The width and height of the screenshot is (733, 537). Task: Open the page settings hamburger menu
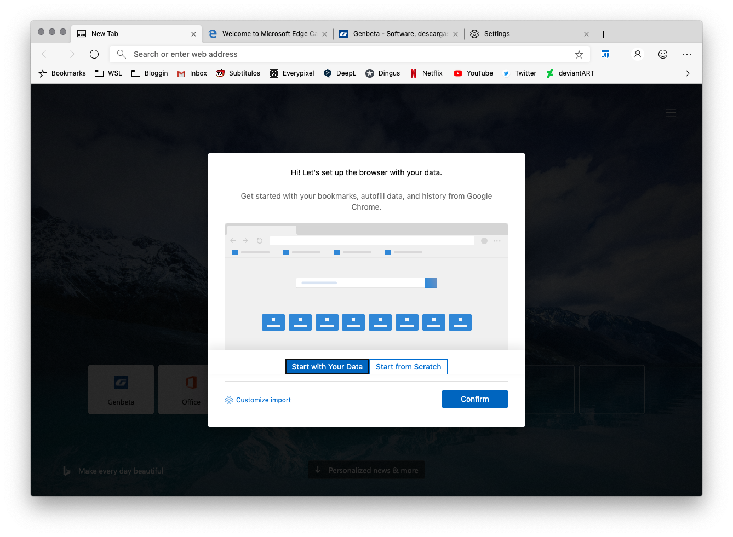coord(671,113)
